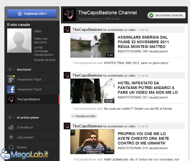190x161 pixels.
Task: Open La mia cronologia visualizzazioni
Action: coord(44,51)
